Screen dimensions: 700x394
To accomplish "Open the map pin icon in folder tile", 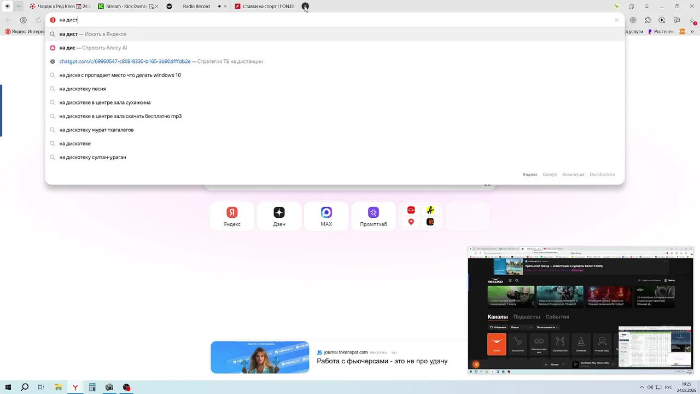I will click(x=411, y=222).
